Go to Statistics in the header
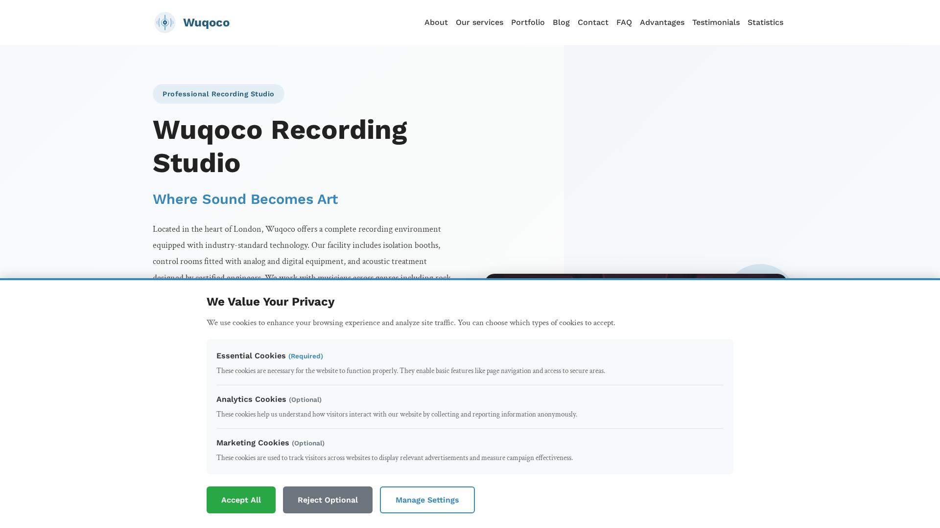This screenshot has height=528, width=940. coord(765,22)
